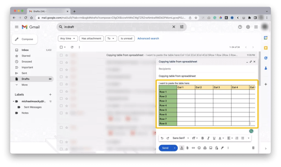
Task: Toggle the select-all messages checkbox
Action: 61,47
